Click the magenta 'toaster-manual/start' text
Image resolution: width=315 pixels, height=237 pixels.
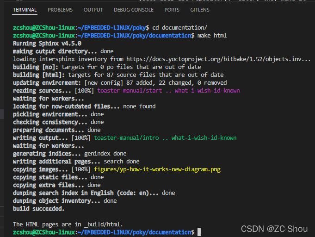pyautogui.click(x=130, y=91)
